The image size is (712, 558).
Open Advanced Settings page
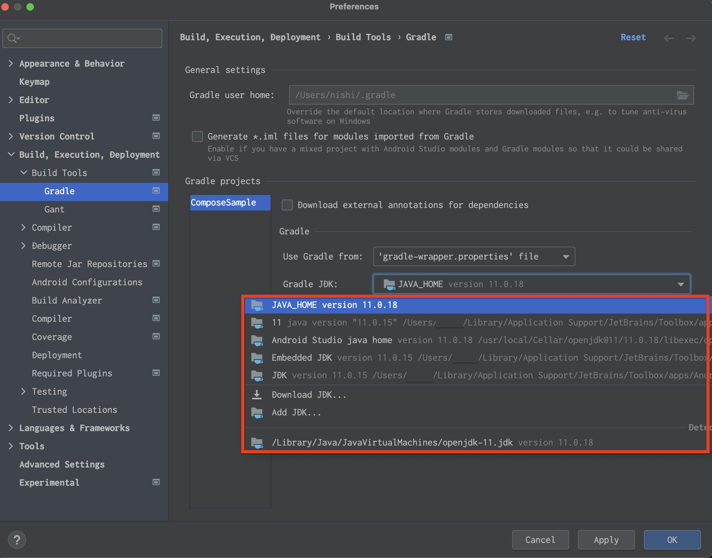click(62, 465)
